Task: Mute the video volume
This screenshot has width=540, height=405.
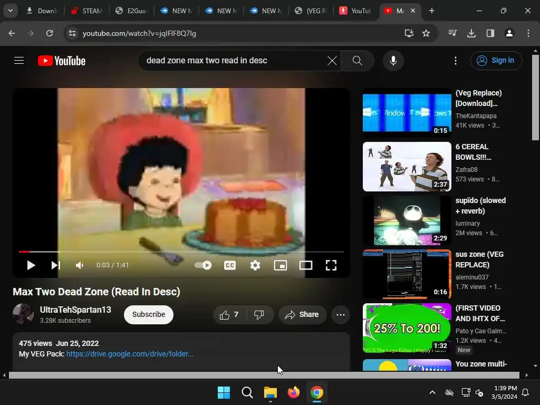Action: pyautogui.click(x=80, y=265)
